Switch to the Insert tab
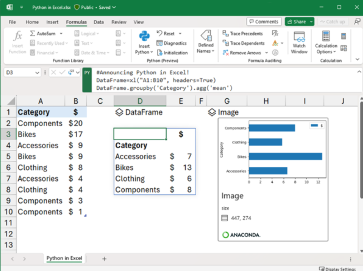This screenshot has height=271, width=363. [x=52, y=22]
